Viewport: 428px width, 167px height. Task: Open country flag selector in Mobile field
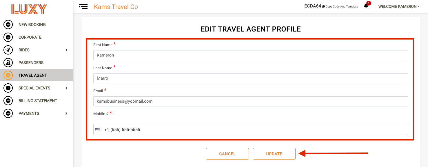pyautogui.click(x=98, y=130)
